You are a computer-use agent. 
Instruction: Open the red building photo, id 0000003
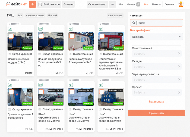click(111, 41)
